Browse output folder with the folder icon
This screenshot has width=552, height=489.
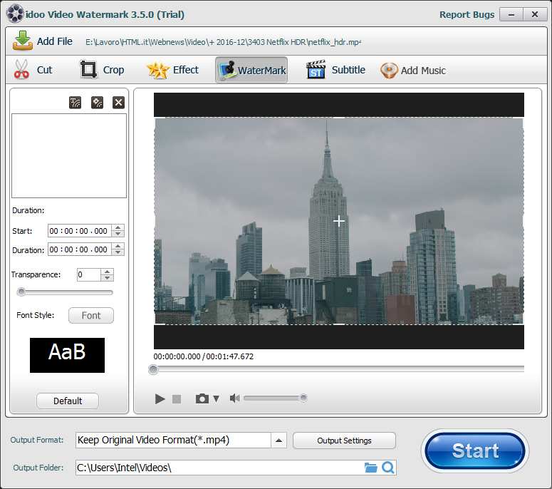click(x=370, y=468)
